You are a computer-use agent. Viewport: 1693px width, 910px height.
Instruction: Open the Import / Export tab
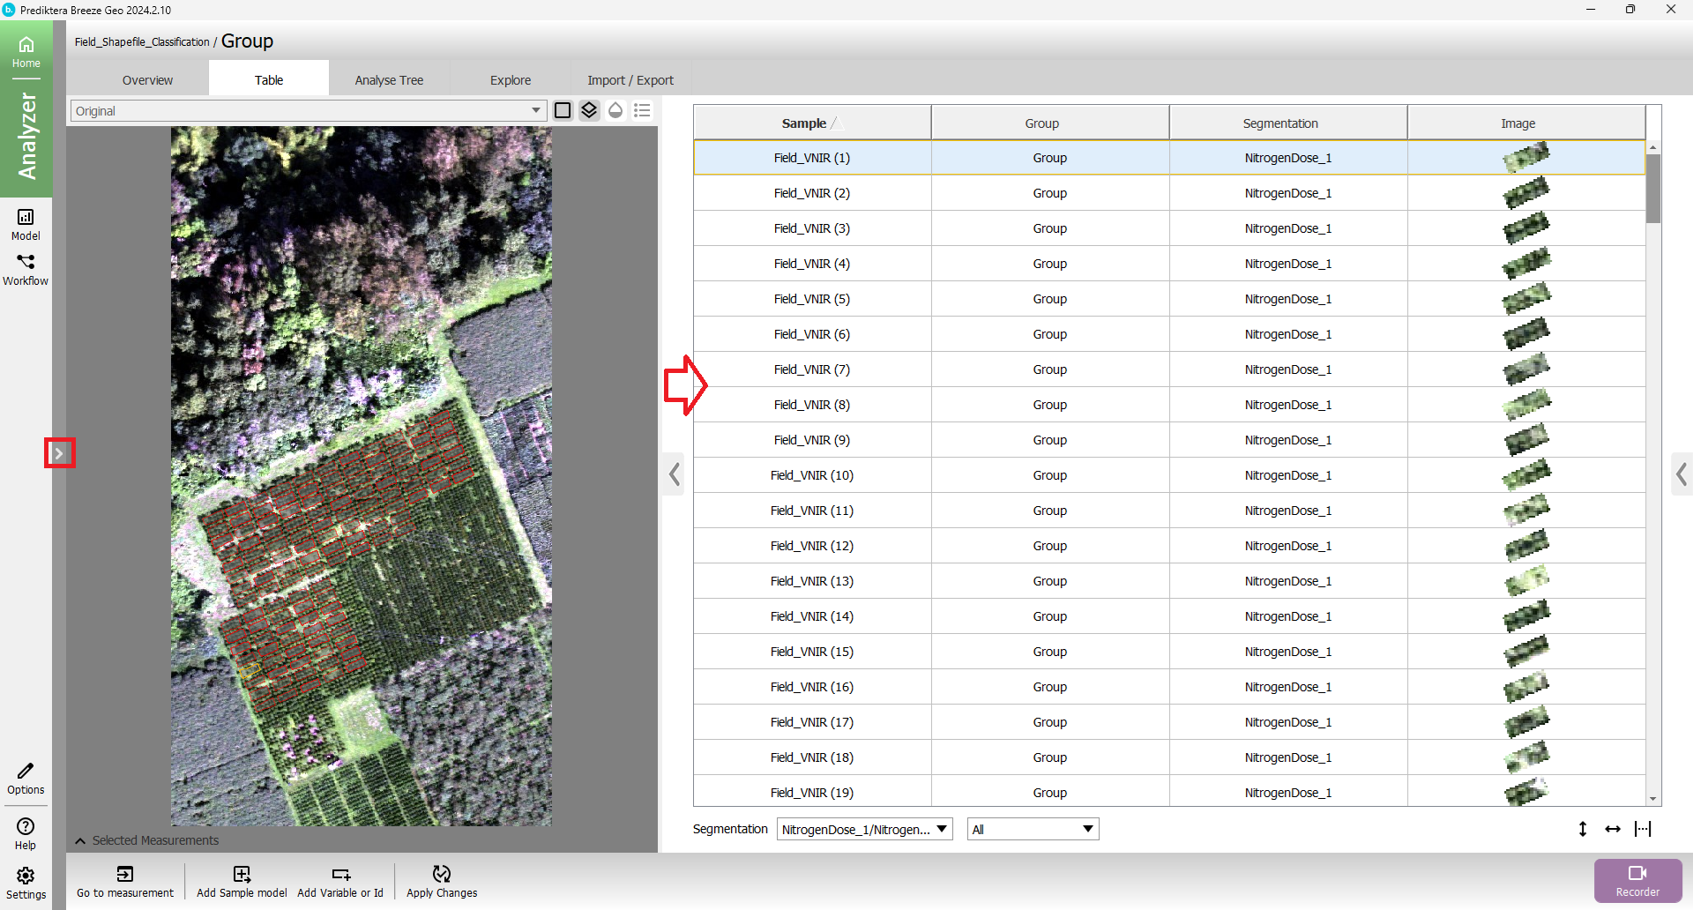pyautogui.click(x=630, y=80)
